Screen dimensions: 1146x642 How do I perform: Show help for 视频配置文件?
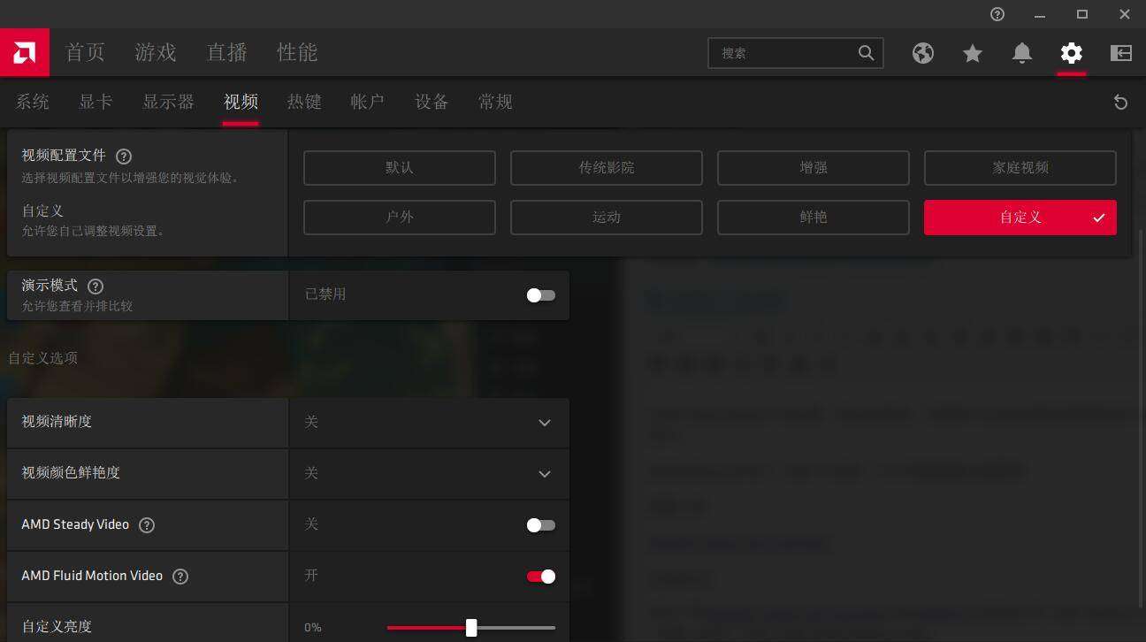(124, 157)
